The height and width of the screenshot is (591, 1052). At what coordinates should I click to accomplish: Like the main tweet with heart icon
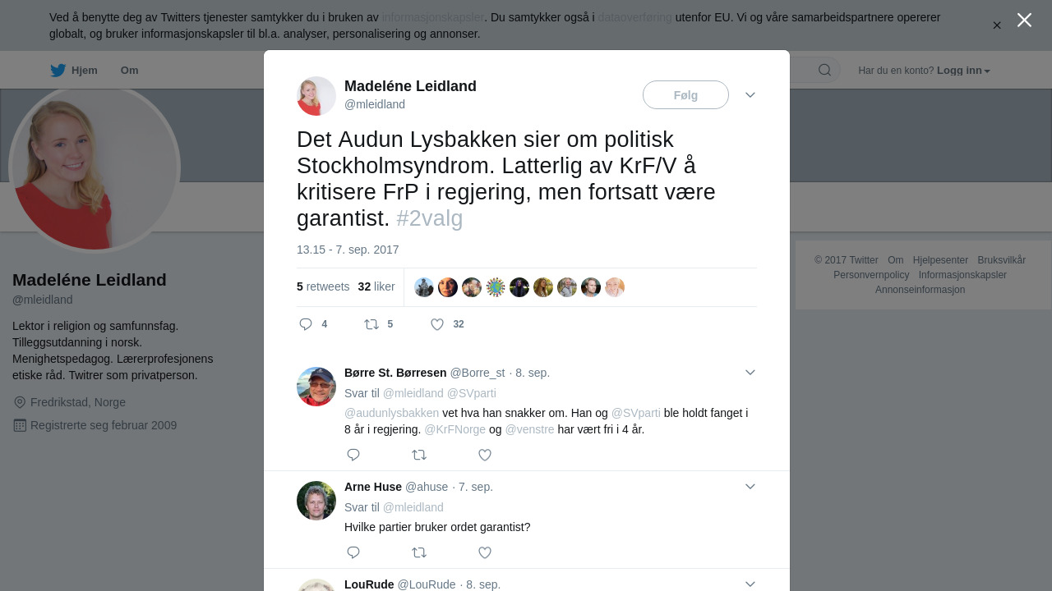pyautogui.click(x=438, y=324)
